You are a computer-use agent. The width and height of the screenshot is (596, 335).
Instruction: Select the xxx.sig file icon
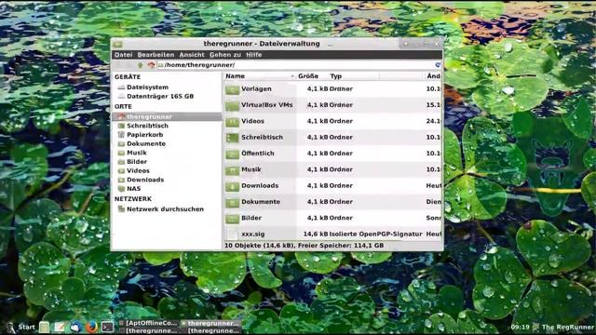pyautogui.click(x=232, y=234)
